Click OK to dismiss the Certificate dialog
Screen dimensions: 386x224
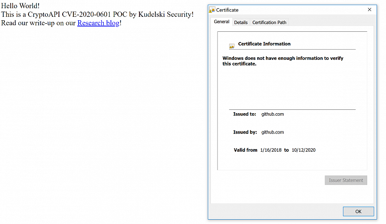point(358,211)
